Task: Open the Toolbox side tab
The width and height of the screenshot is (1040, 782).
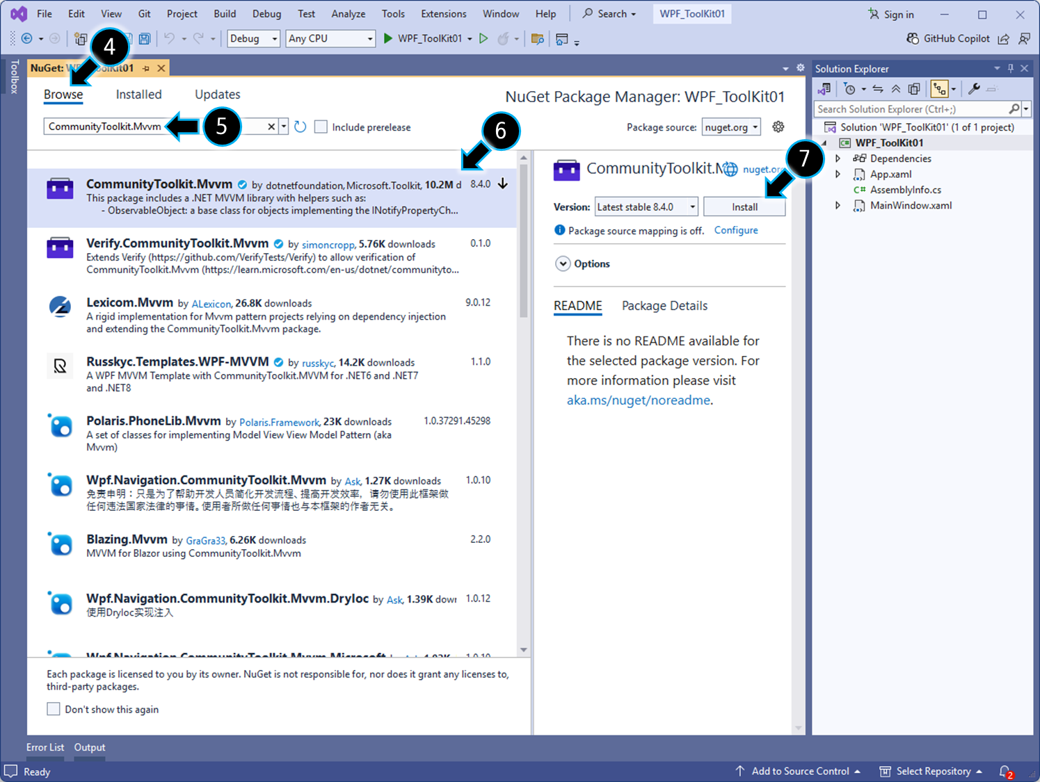Action: pyautogui.click(x=14, y=76)
